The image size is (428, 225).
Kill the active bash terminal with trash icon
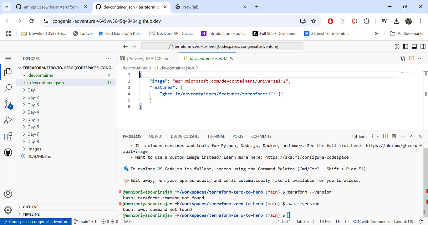394,136
